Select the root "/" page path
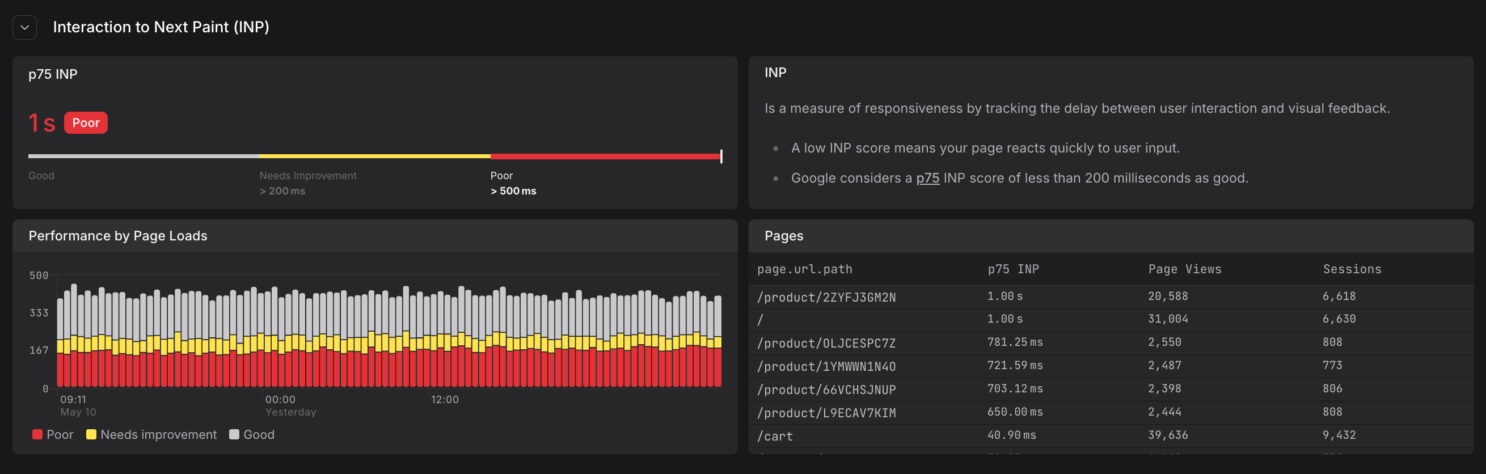Screen dimensions: 1486x474 (761, 319)
